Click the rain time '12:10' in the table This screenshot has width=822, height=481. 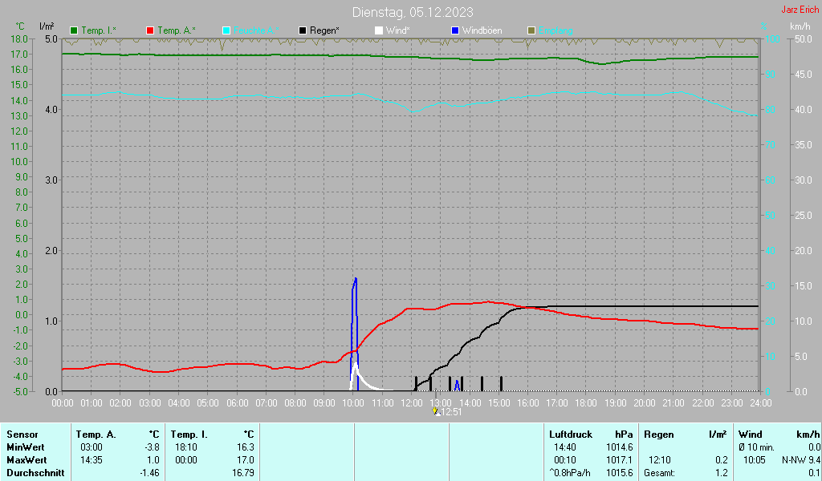coord(660,460)
